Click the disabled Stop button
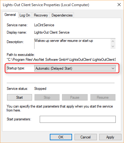The image size is (124, 143). (x=47, y=97)
